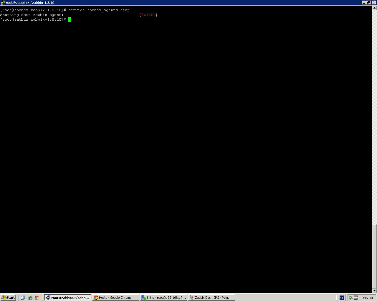Viewport: 377px width, 302px height.
Task: Click the red FAILED status text
Action: point(148,15)
